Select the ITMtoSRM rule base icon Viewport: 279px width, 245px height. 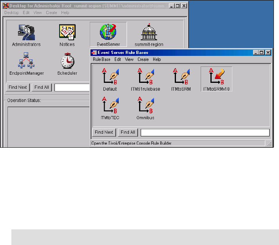coord(181,77)
